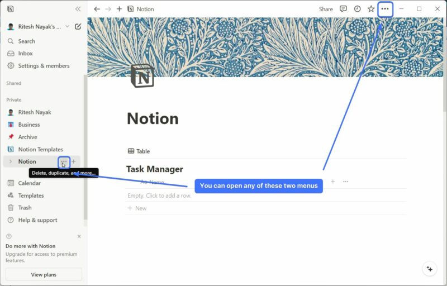Click the View plans button

[x=44, y=275]
